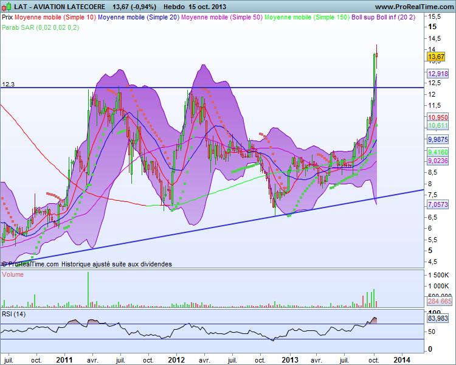Click the '2014' year label on time axis
This screenshot has width=456, height=365.
click(x=402, y=360)
